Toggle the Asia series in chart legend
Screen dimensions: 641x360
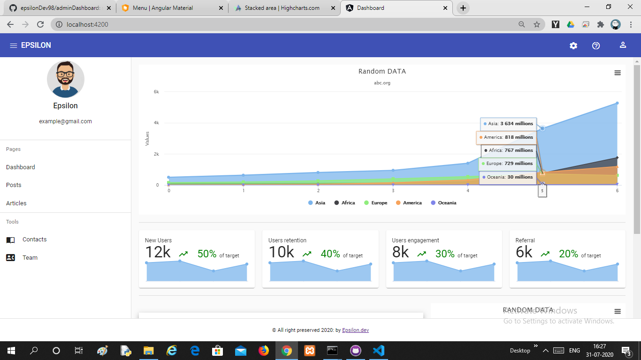317,203
